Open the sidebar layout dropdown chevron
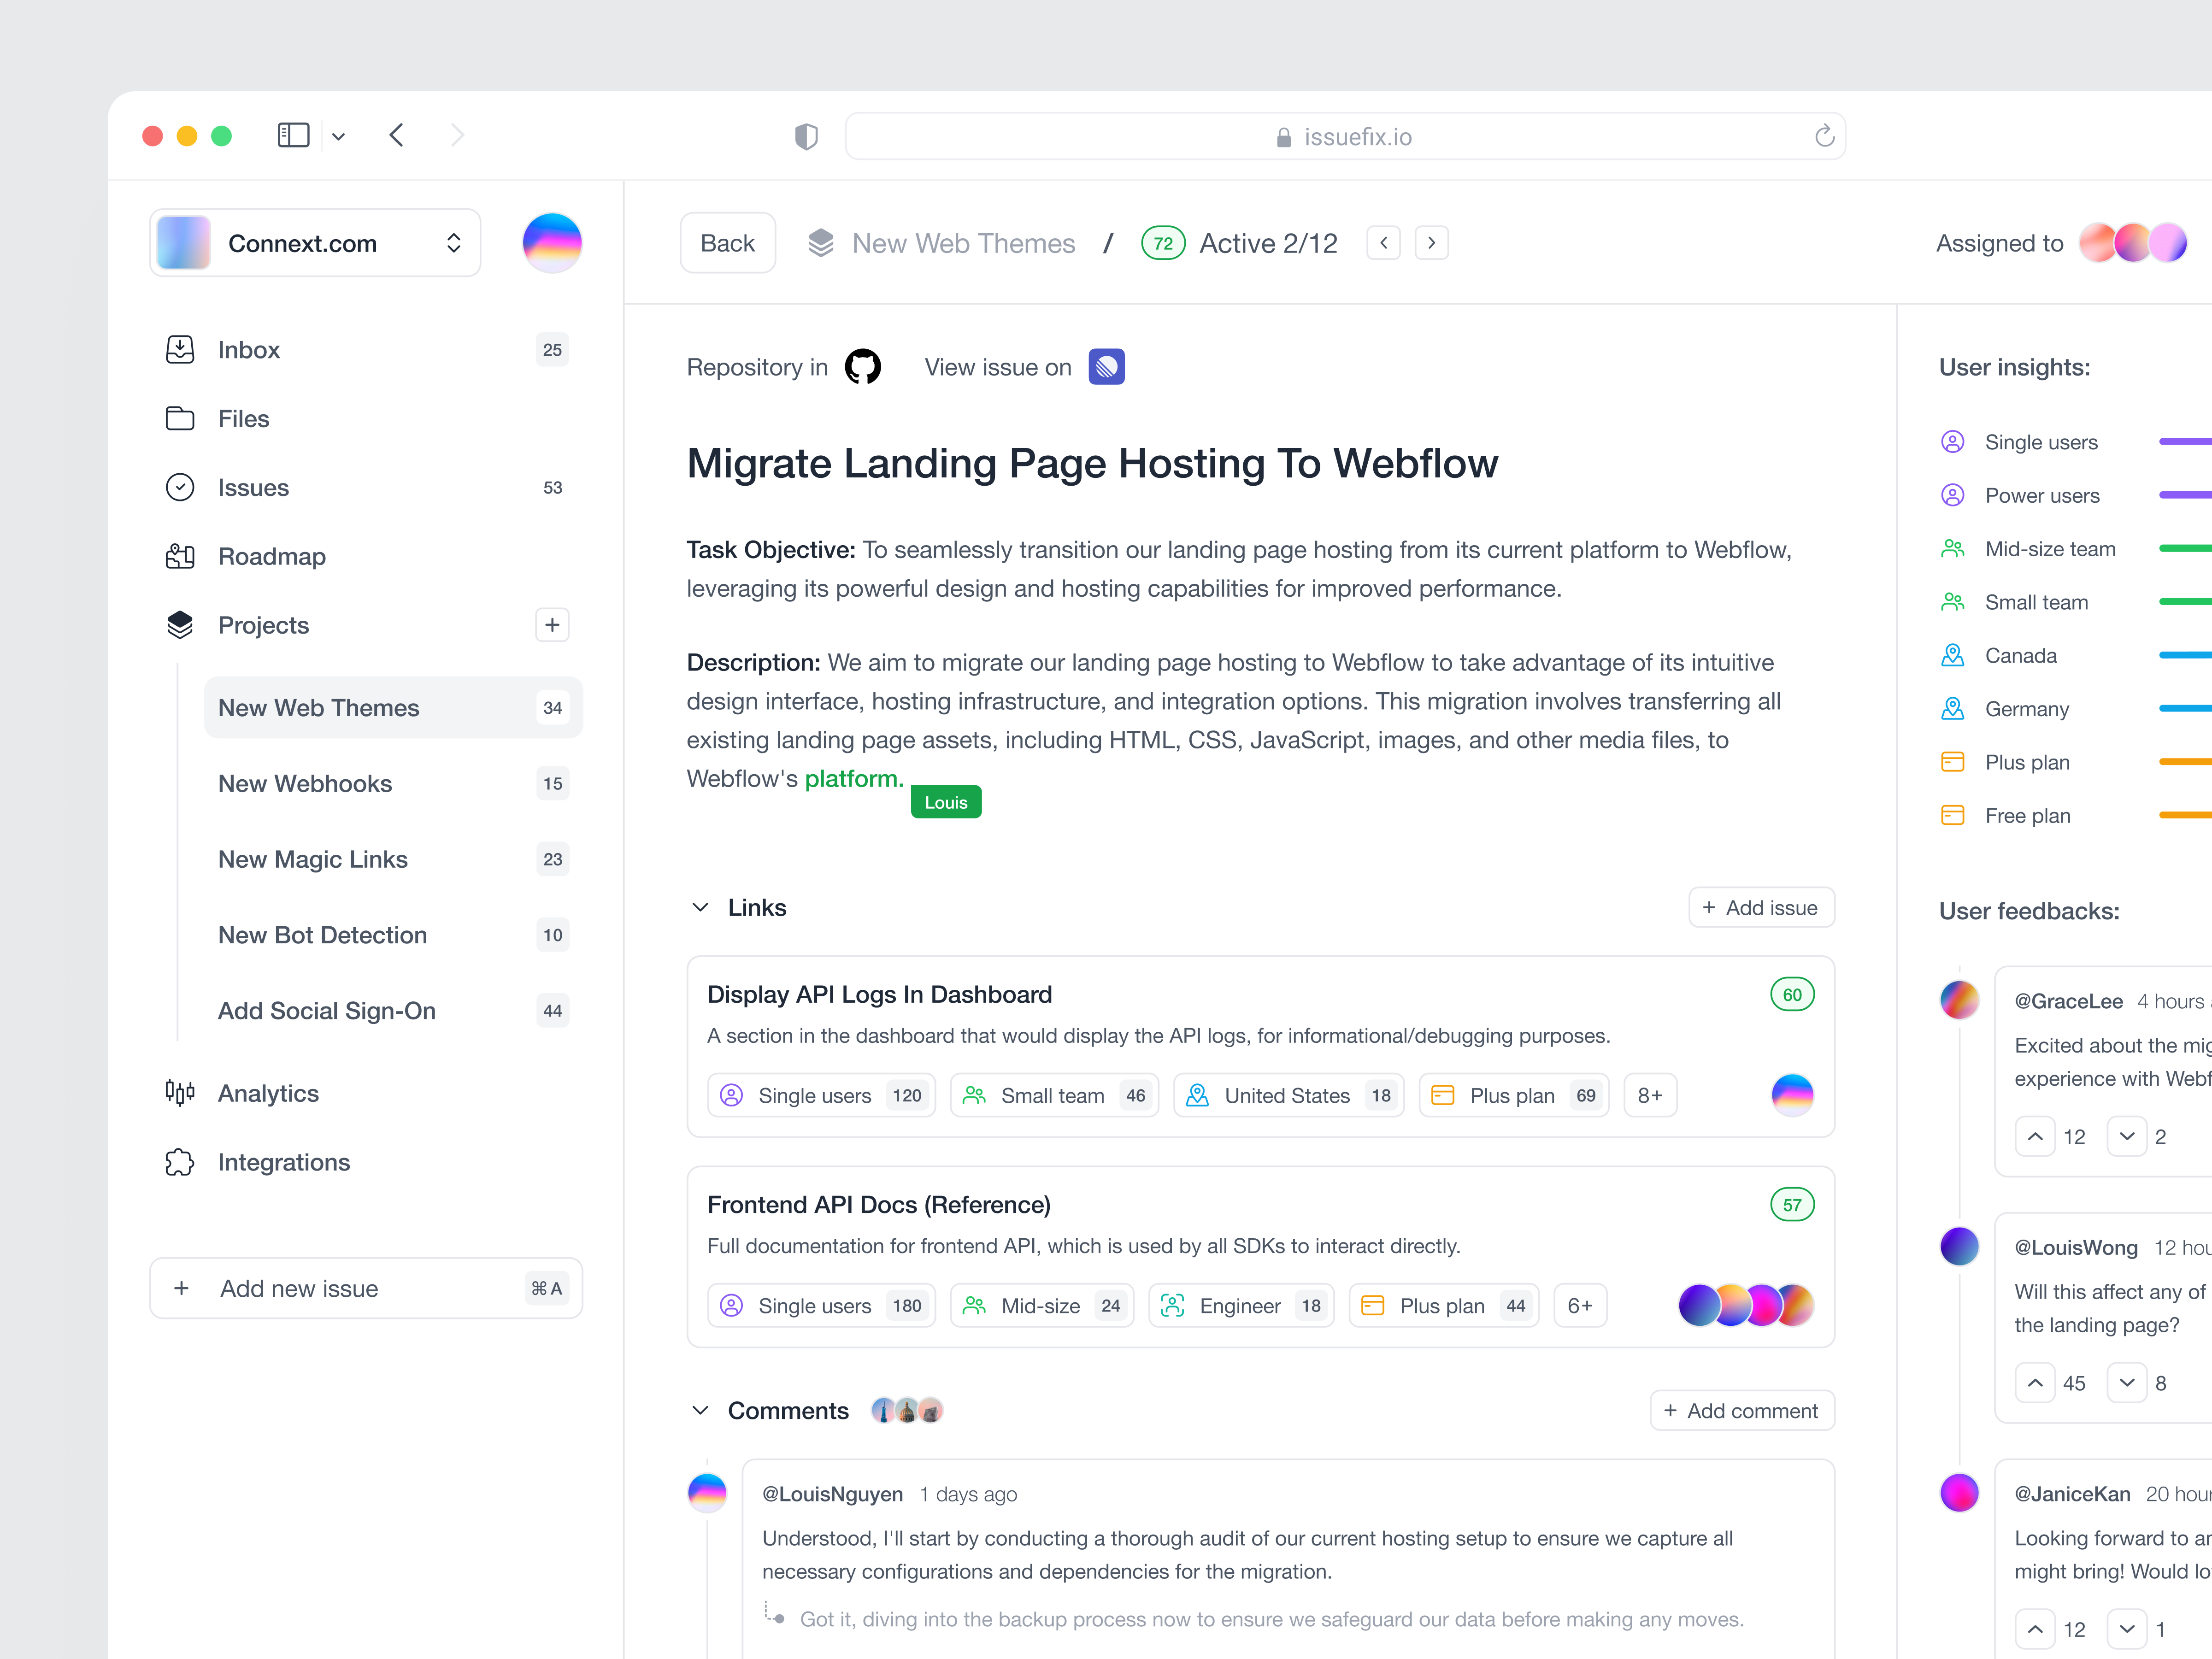Viewport: 2212px width, 1659px height. point(338,136)
